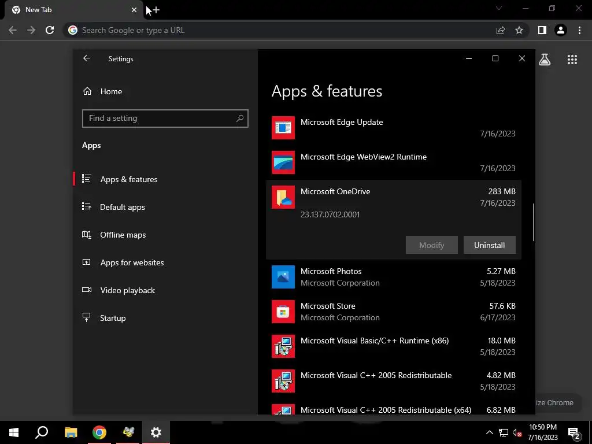Click the Apps & features list icon
The width and height of the screenshot is (592, 444).
click(87, 179)
